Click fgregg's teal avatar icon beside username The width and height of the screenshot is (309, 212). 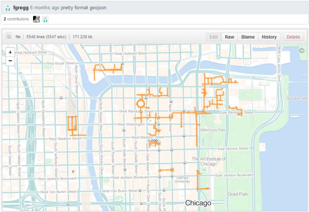click(8, 8)
